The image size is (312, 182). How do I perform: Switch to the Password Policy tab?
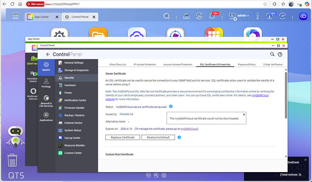coord(247,65)
